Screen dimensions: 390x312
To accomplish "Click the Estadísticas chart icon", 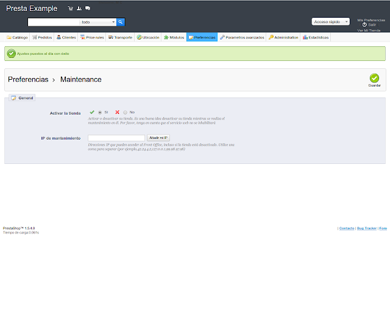I will click(x=305, y=37).
